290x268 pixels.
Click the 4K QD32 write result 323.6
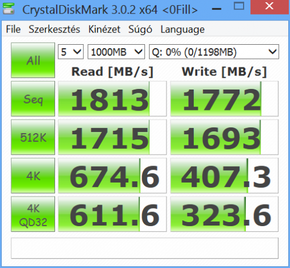pos(224,214)
